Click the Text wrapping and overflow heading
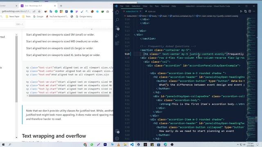Image resolution: width=262 pixels, height=147 pixels. point(54,136)
